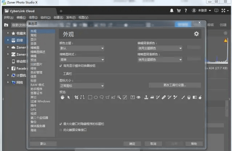Viewport: 232px width, 151px height.
Task: Select 媒体服务器 in preferences list
Action: click(x=38, y=126)
